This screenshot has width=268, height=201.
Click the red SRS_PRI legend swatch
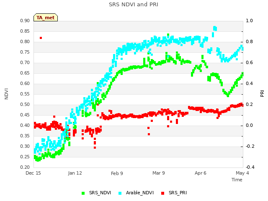163,193
